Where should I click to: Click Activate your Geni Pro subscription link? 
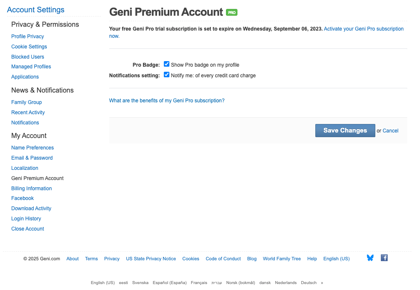point(363,29)
